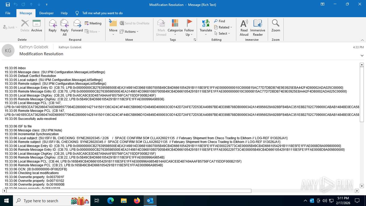
Task: Click the vertical scrollbar down arrow
Action: [x=362, y=186]
